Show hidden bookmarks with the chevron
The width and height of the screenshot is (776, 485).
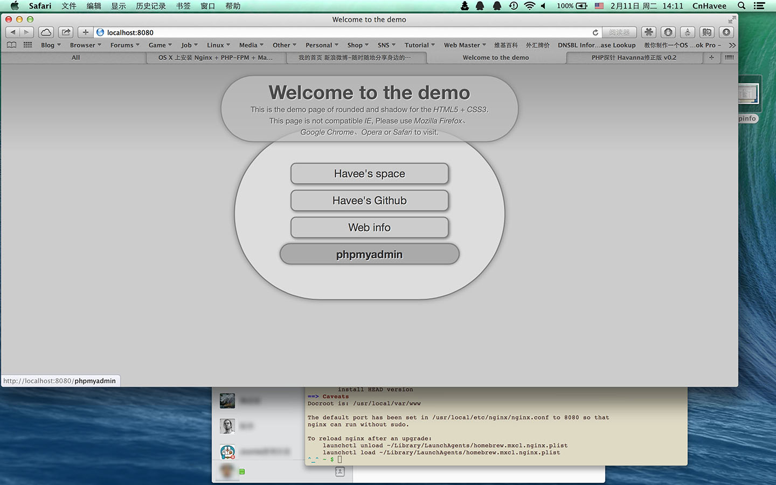(732, 45)
